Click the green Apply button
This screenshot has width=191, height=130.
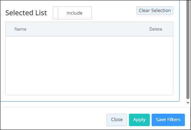[x=139, y=120]
